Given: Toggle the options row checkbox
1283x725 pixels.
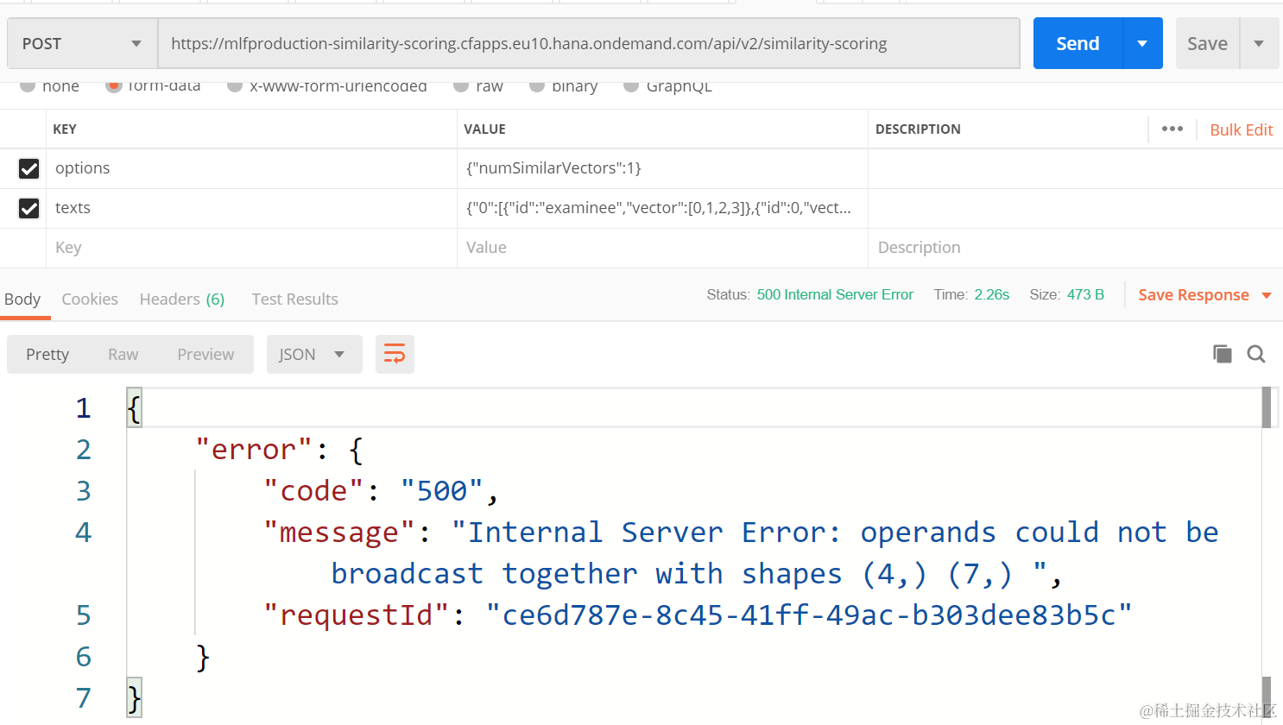Looking at the screenshot, I should coord(29,168).
